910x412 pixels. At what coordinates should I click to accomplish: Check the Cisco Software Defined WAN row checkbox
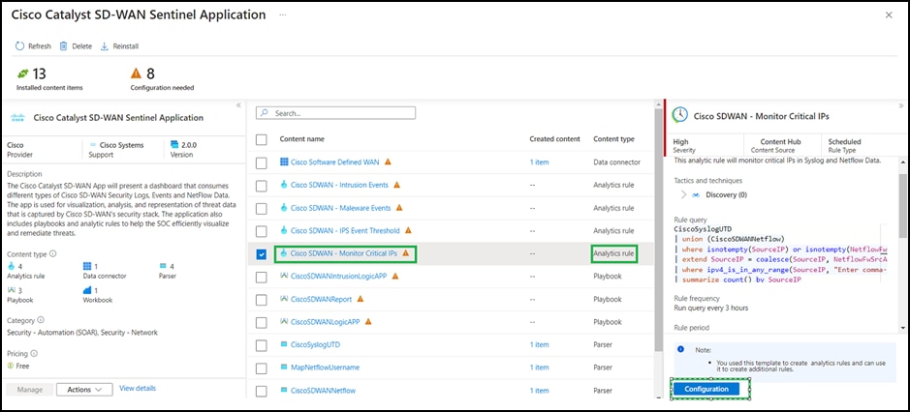[x=261, y=162]
